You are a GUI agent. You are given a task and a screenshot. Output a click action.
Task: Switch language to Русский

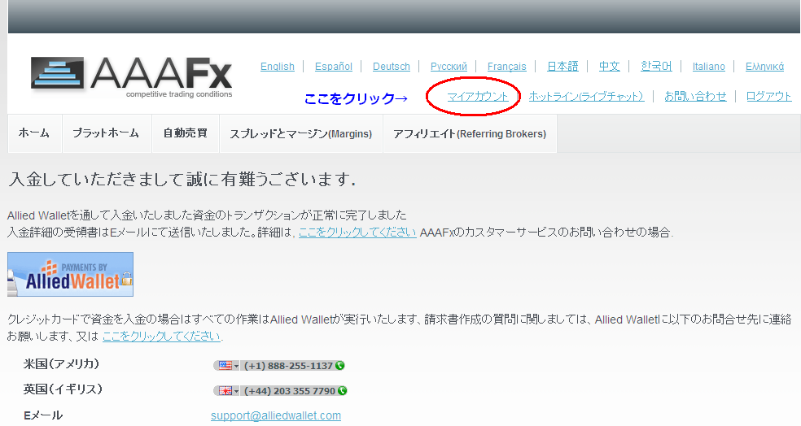pos(449,67)
